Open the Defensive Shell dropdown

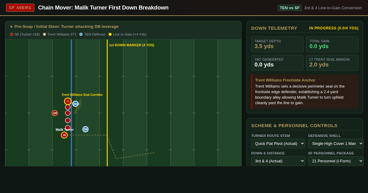pyautogui.click(x=336, y=144)
